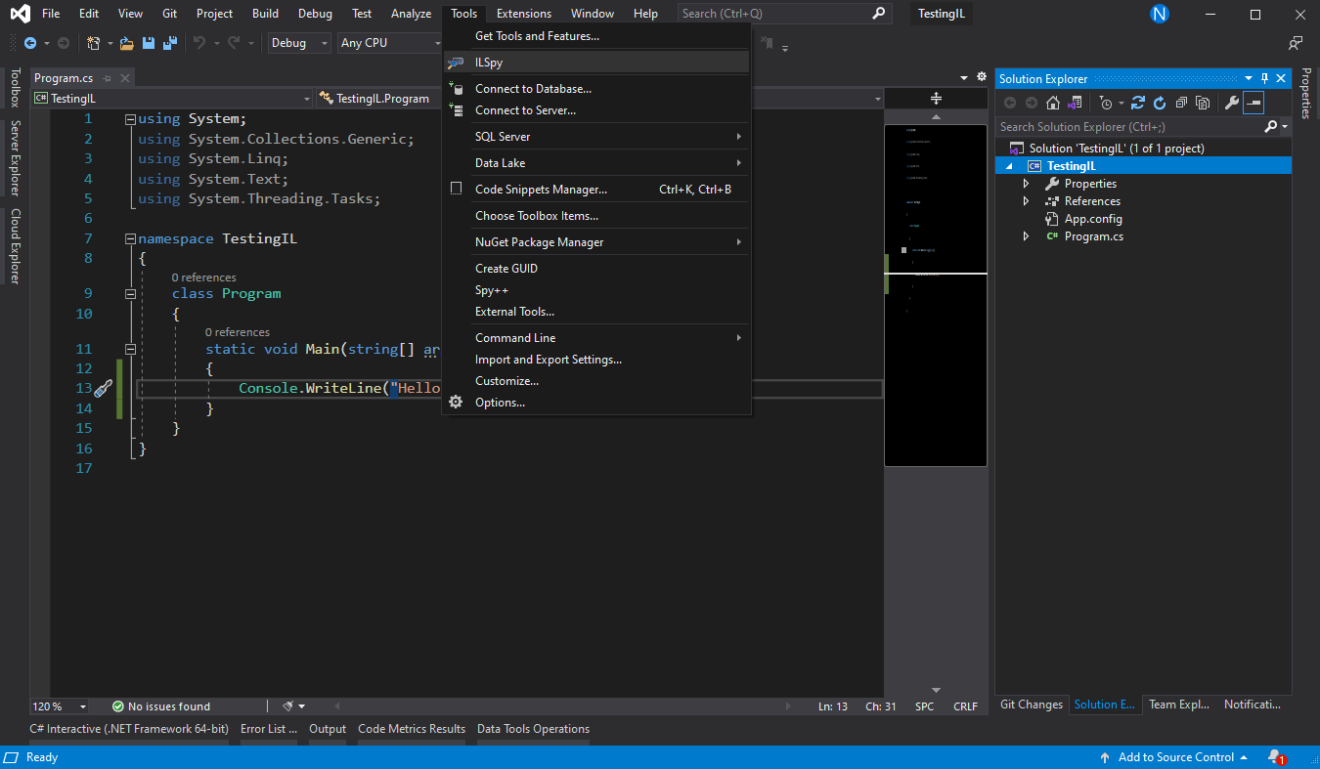Open the Any CPU platform dropdown
Viewport: 1320px width, 769px height.
click(x=389, y=43)
